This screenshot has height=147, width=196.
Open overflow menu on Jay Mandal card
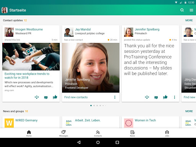pos(115,97)
